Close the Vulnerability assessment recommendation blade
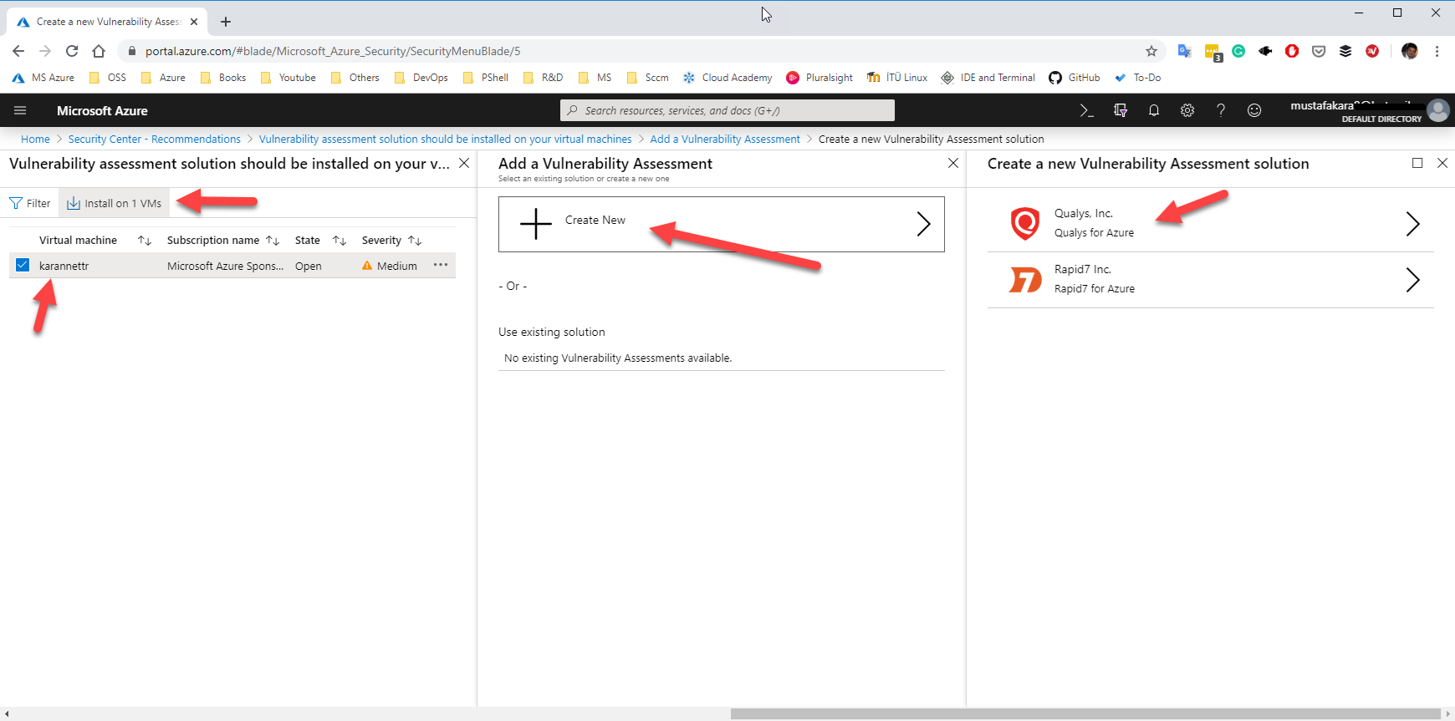Screen dimensions: 1455x721 tap(464, 163)
